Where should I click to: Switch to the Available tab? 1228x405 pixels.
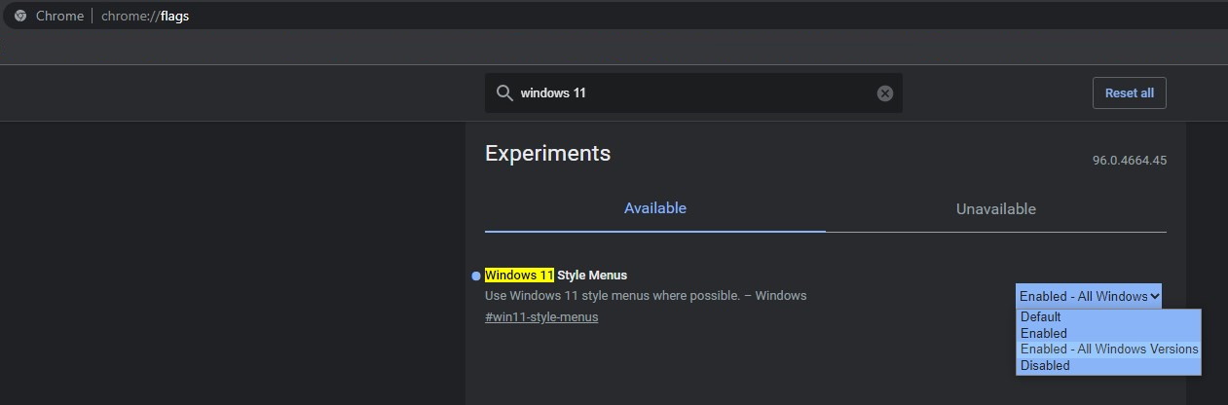[x=655, y=208]
